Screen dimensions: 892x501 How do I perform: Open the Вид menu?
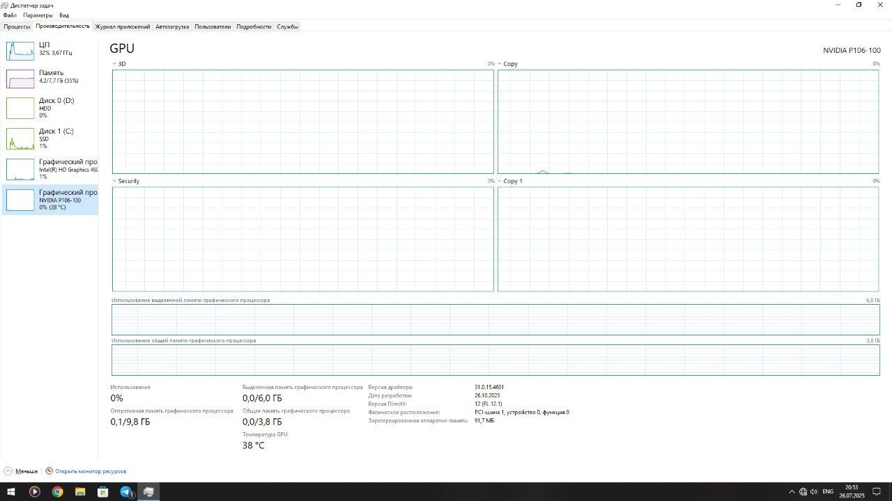pyautogui.click(x=64, y=15)
